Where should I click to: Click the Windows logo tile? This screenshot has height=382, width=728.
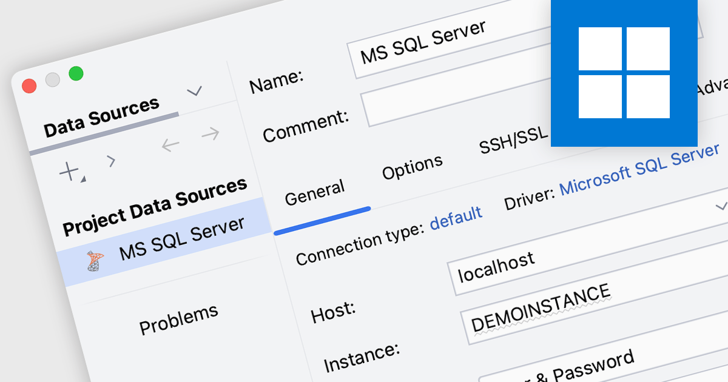coord(624,73)
